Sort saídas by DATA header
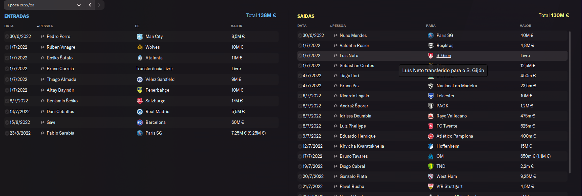Image resolution: width=582 pixels, height=196 pixels. click(302, 26)
